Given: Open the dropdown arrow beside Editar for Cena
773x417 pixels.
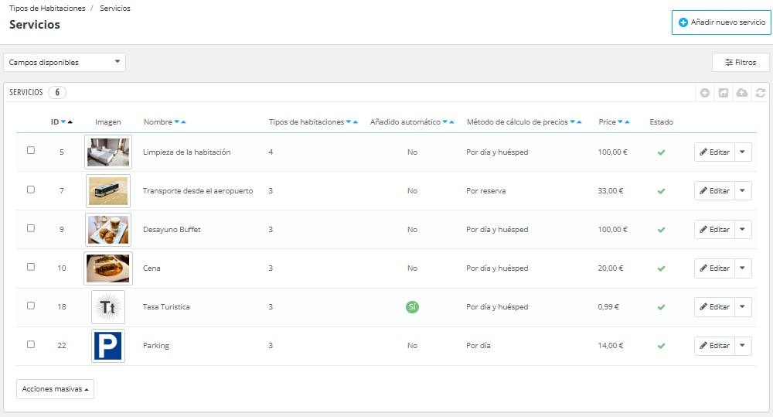Looking at the screenshot, I should (x=742, y=268).
